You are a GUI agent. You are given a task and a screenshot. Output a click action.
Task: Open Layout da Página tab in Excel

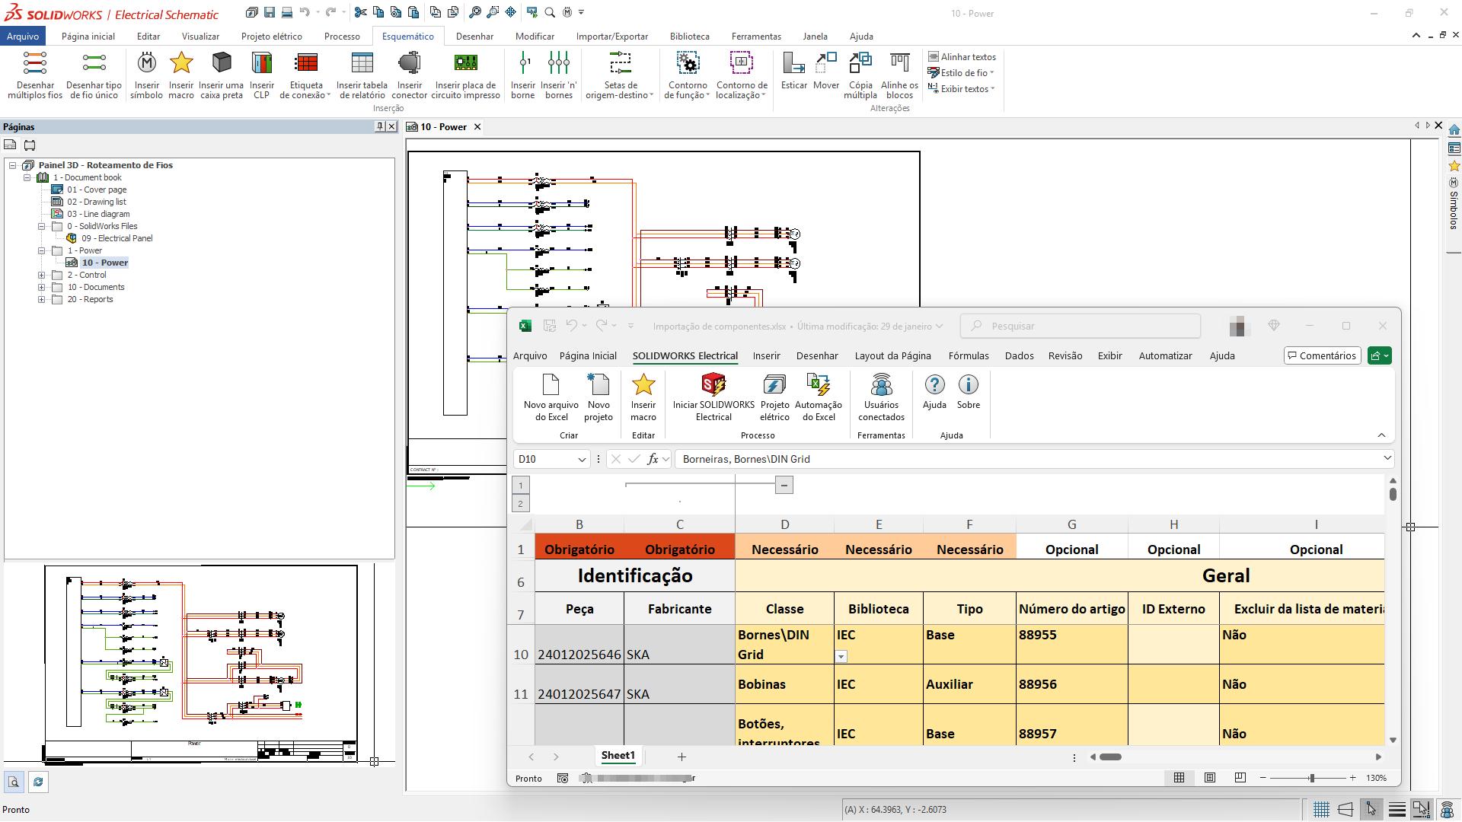pyautogui.click(x=892, y=355)
